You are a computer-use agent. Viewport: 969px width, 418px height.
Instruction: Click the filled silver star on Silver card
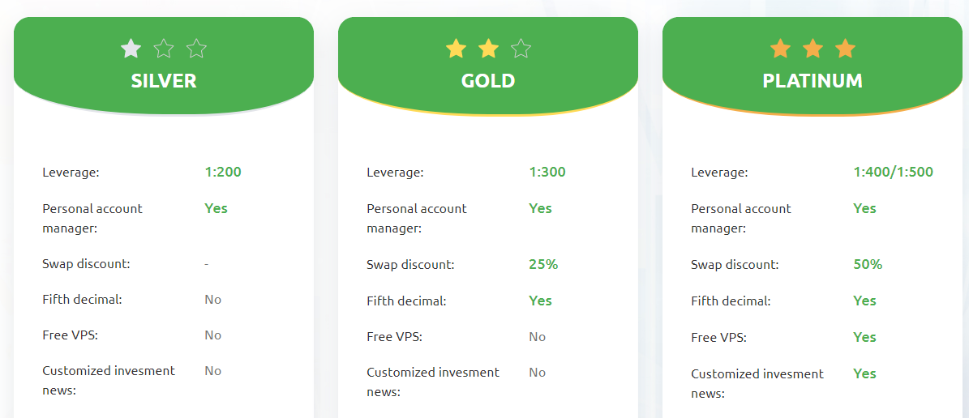point(131,48)
